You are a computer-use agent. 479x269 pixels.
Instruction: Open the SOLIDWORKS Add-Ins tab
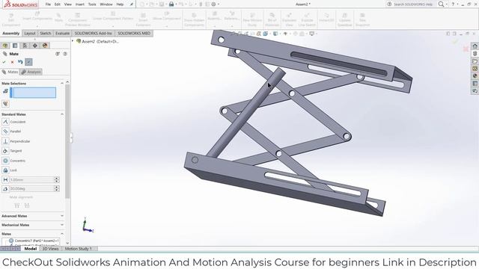click(93, 33)
